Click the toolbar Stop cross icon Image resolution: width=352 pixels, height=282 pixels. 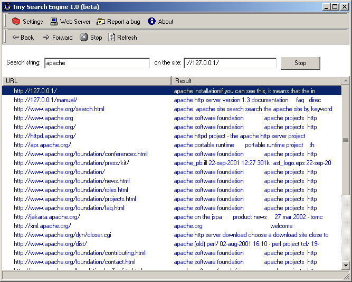(x=84, y=37)
